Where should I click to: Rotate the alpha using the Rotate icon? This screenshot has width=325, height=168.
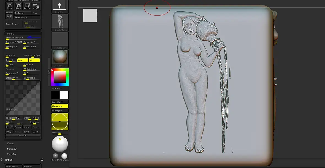coord(27,6)
